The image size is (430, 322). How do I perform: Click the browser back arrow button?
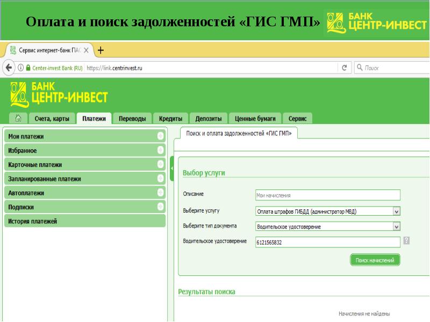(9, 68)
